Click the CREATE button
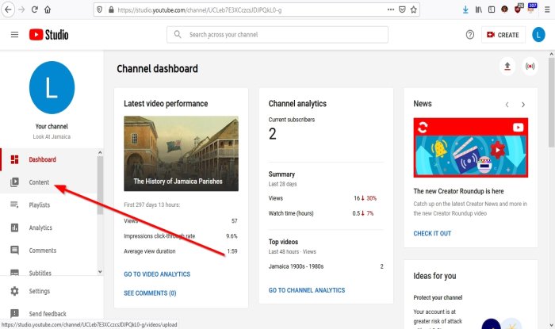Viewport: 555px width, 329px height. point(503,35)
